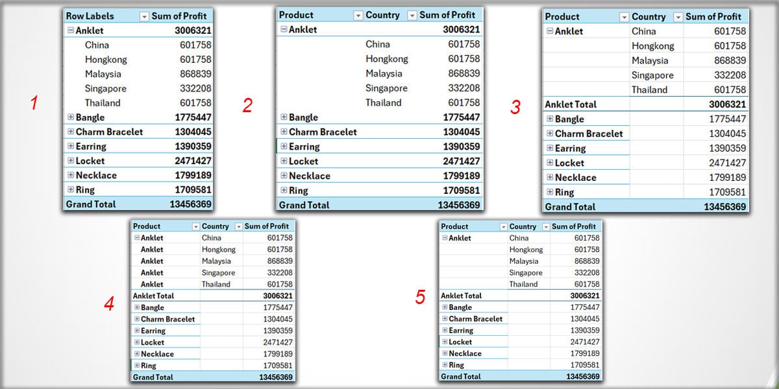Expand the Earring group in table 2
The width and height of the screenshot is (779, 389).
pyautogui.click(x=282, y=147)
